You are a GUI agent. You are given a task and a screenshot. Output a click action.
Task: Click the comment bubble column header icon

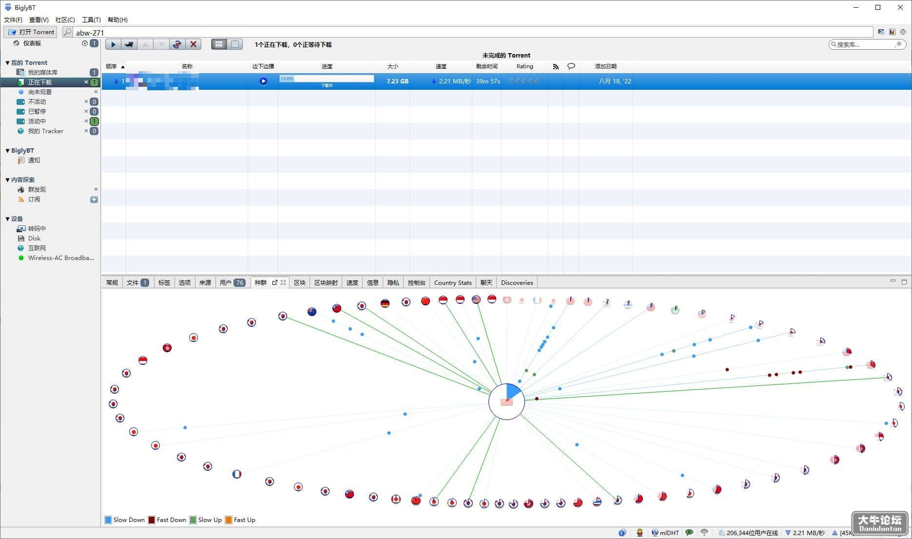[571, 66]
